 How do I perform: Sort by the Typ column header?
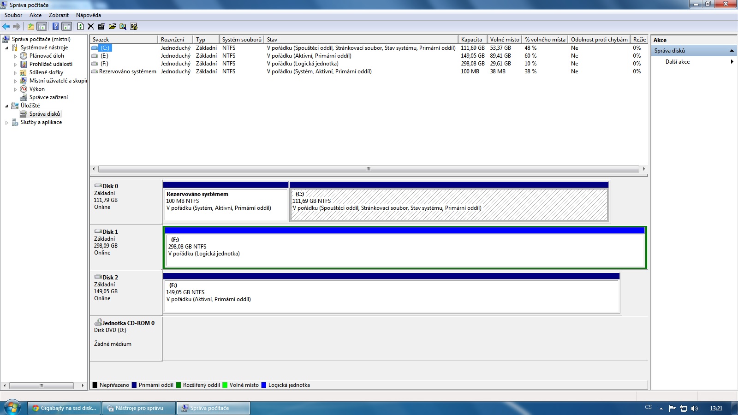[x=206, y=40]
